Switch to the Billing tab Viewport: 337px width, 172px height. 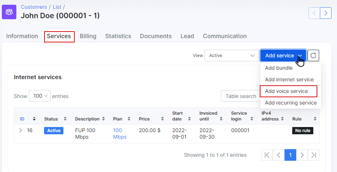pos(88,36)
